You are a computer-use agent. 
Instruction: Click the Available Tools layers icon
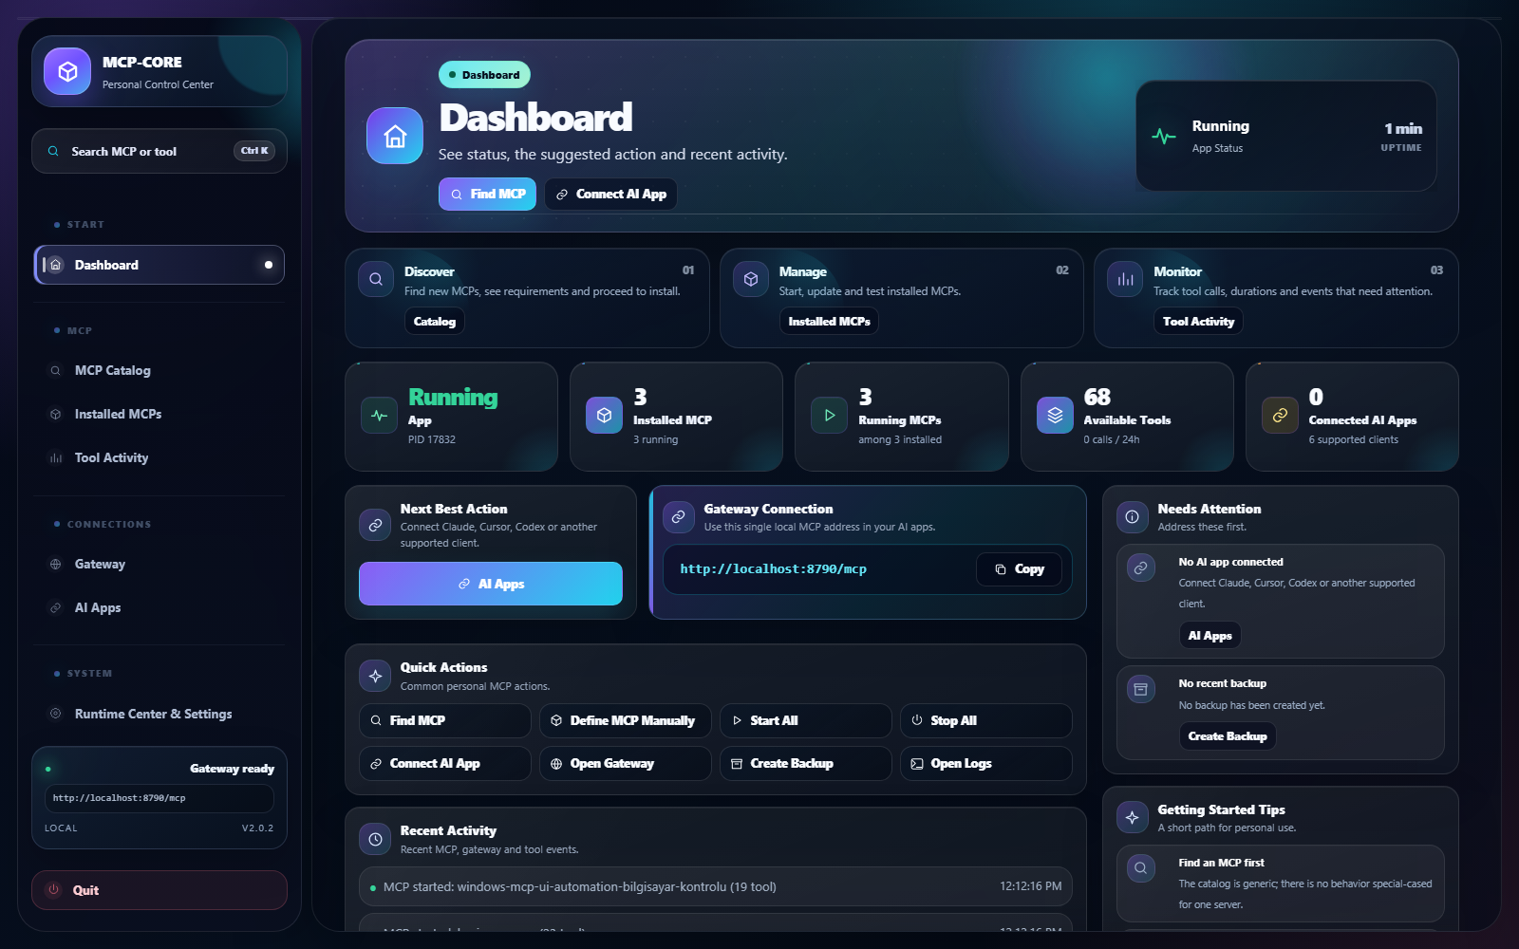[x=1055, y=415]
